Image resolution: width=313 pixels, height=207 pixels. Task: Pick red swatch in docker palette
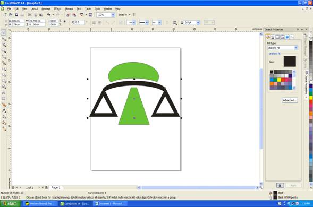pos(283,80)
